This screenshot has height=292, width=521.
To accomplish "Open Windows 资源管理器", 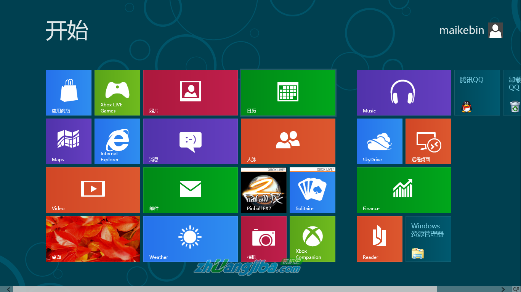I will [x=428, y=239].
